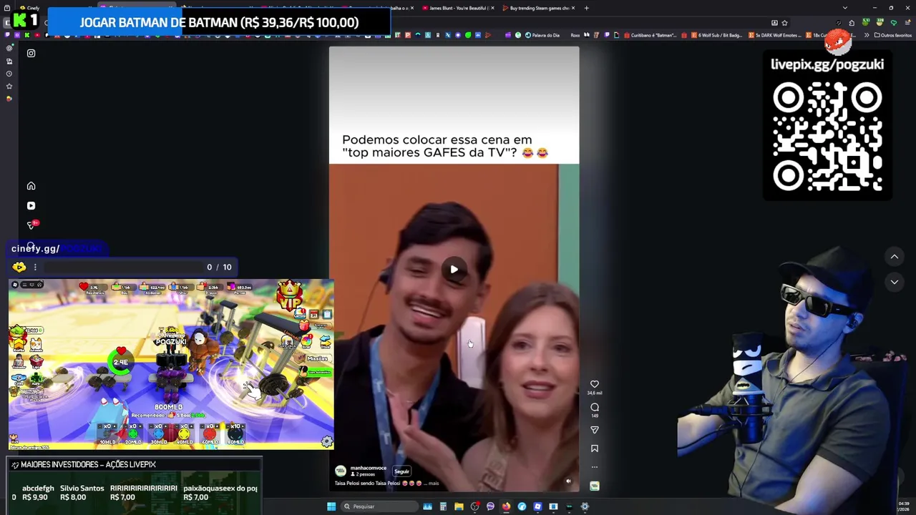Screen dimensions: 916x515
Task: Select the green 20MLB weight plate
Action: point(132,433)
